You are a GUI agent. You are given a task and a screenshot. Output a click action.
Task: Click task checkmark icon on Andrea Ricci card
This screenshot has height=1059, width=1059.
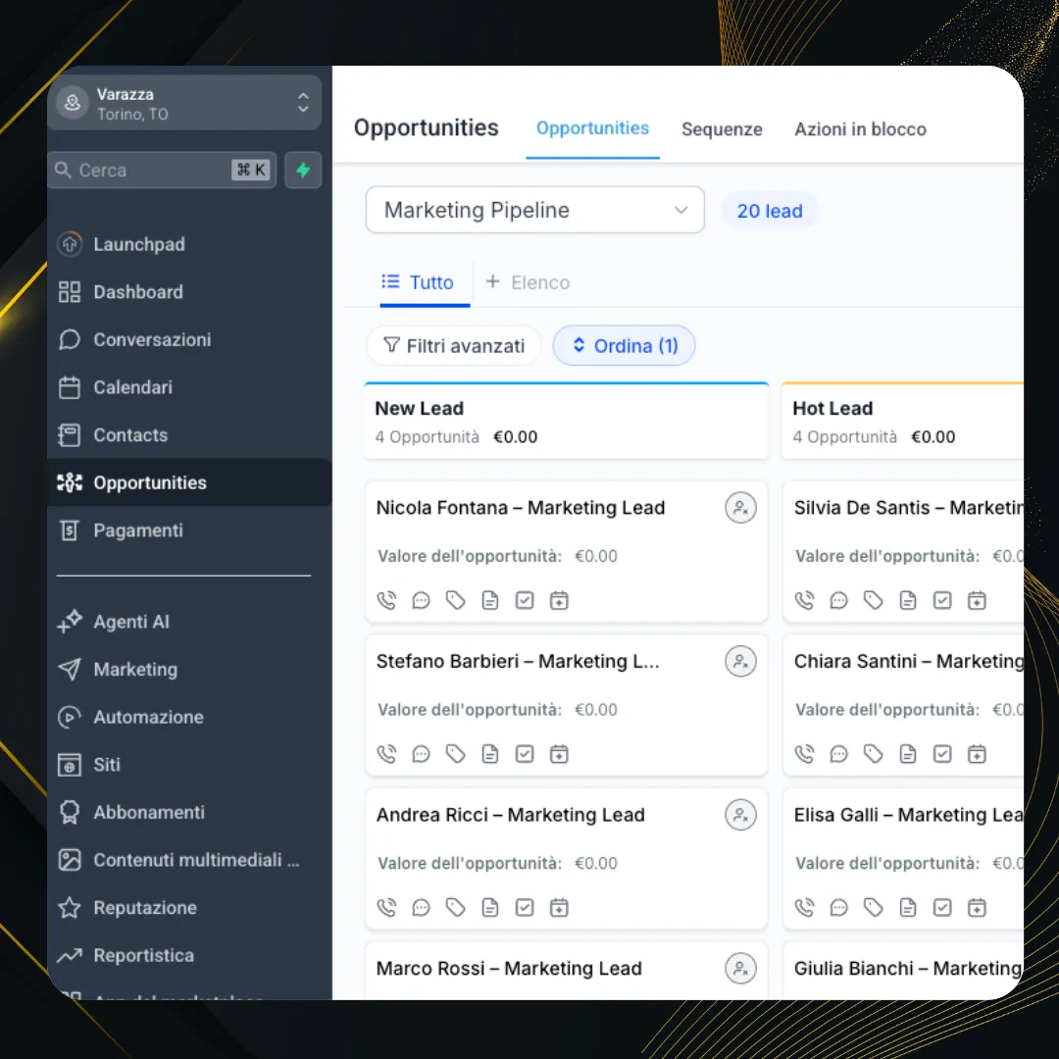pos(524,907)
